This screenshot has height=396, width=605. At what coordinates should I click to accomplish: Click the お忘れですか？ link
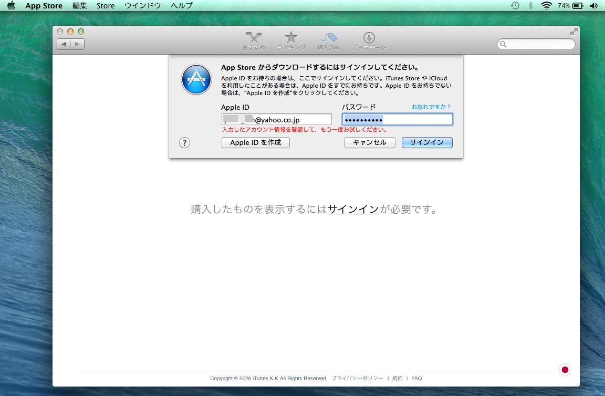[431, 107]
